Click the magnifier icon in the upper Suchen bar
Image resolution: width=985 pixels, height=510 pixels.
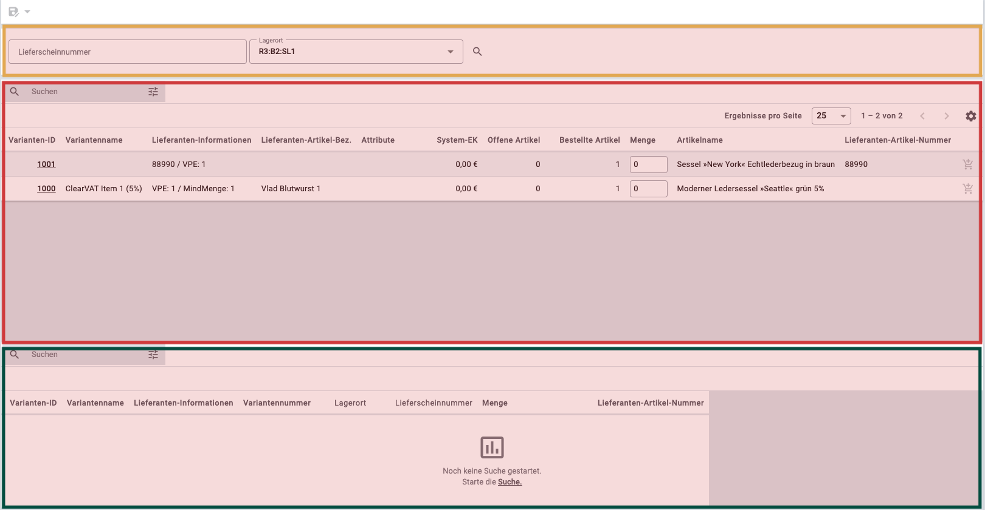tap(15, 92)
